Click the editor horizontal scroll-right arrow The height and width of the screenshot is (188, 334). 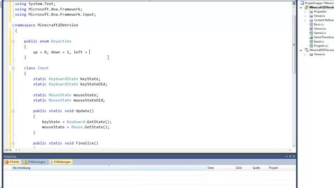290,150
